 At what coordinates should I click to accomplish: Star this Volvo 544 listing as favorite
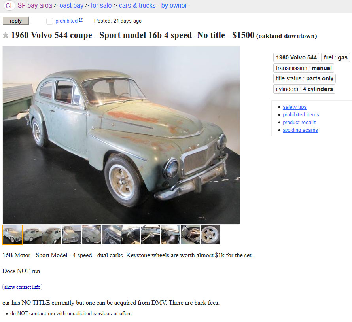point(6,35)
